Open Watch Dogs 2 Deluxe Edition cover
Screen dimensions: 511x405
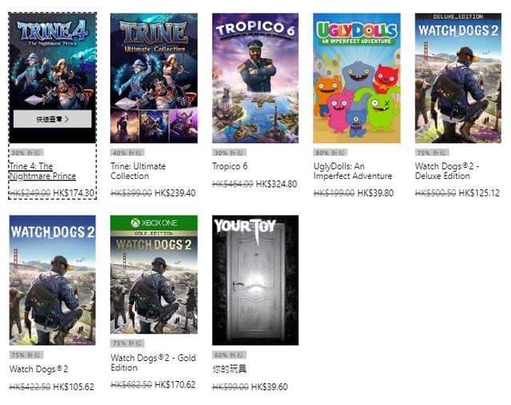coord(458,78)
